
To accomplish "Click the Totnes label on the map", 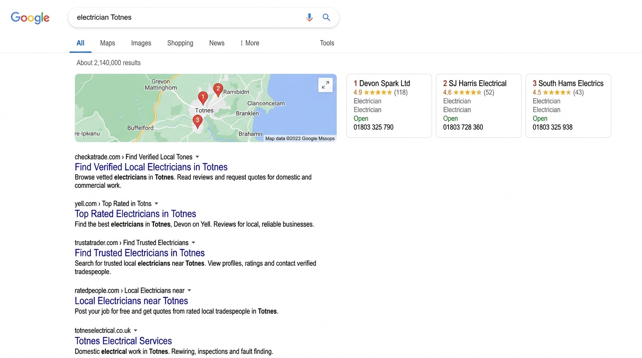I will [204, 110].
